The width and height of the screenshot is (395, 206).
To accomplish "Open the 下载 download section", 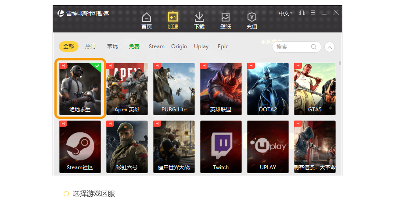I will click(199, 21).
